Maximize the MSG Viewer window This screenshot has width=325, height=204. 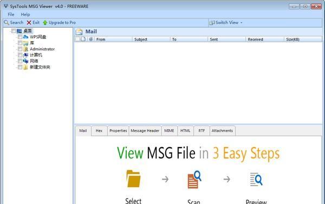click(305, 6)
